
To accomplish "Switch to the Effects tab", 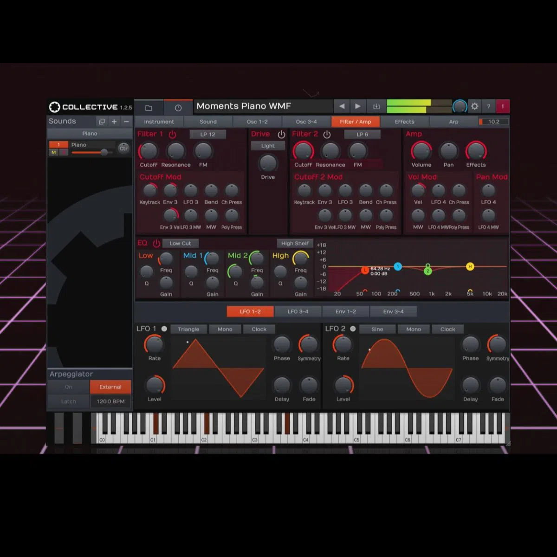I will coord(404,122).
